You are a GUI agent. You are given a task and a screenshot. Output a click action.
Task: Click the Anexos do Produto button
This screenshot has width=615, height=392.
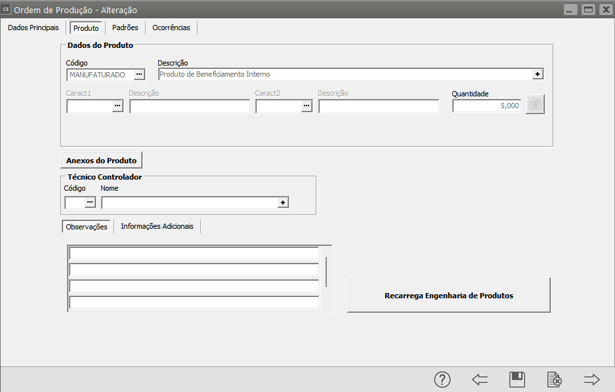point(101,161)
